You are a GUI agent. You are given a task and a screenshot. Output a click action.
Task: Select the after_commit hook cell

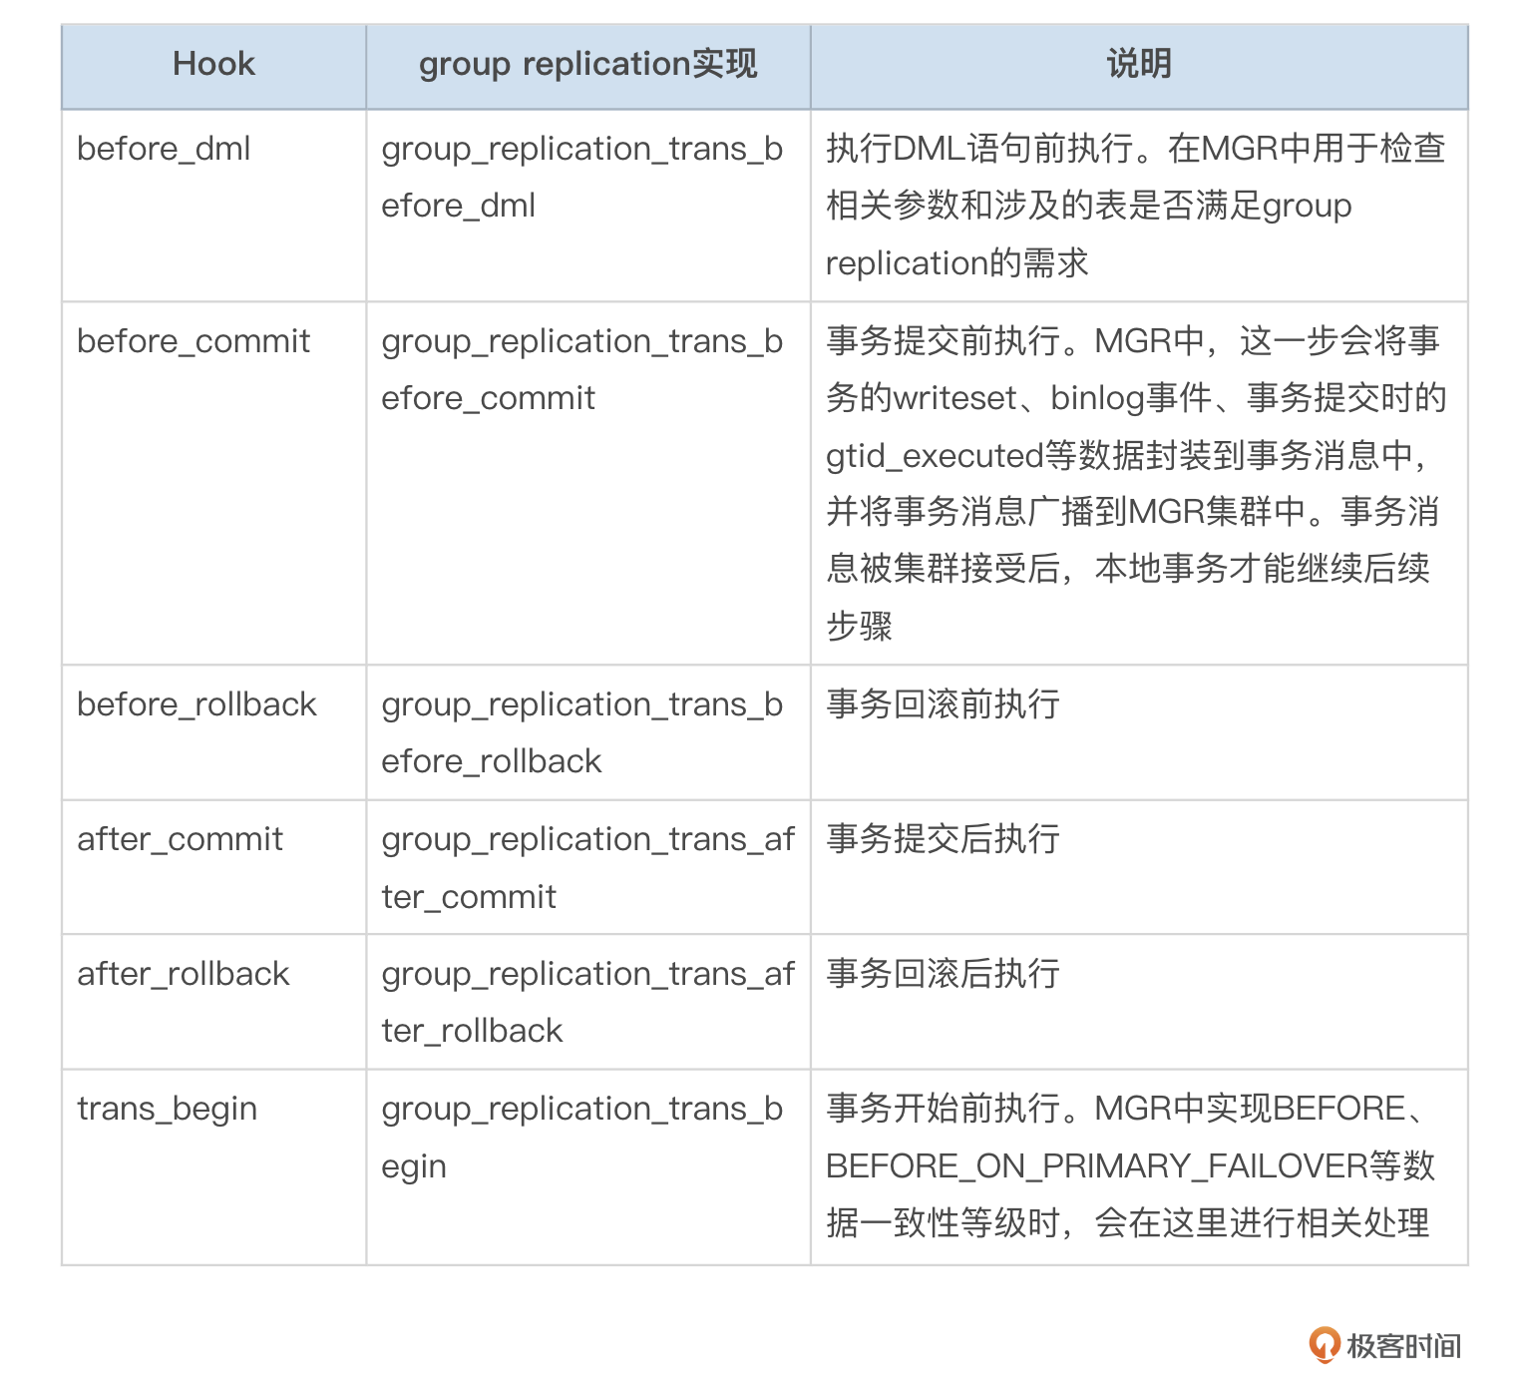coord(180,839)
